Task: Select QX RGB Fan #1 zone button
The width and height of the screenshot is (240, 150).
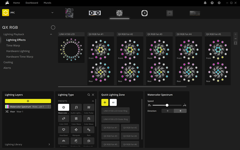Action: pos(110,127)
